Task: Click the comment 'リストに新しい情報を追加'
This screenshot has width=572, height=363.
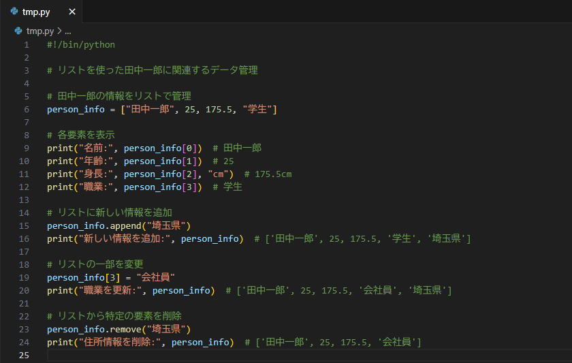Action: pos(114,212)
